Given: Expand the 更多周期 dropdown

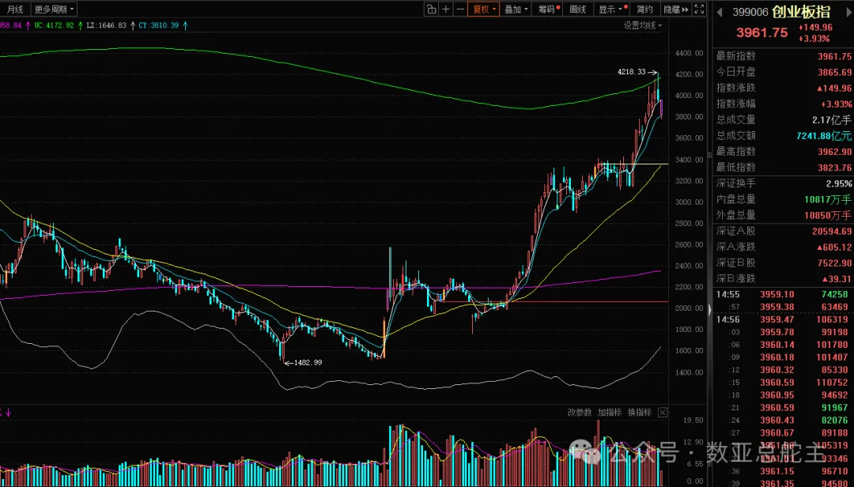Looking at the screenshot, I should [x=54, y=9].
